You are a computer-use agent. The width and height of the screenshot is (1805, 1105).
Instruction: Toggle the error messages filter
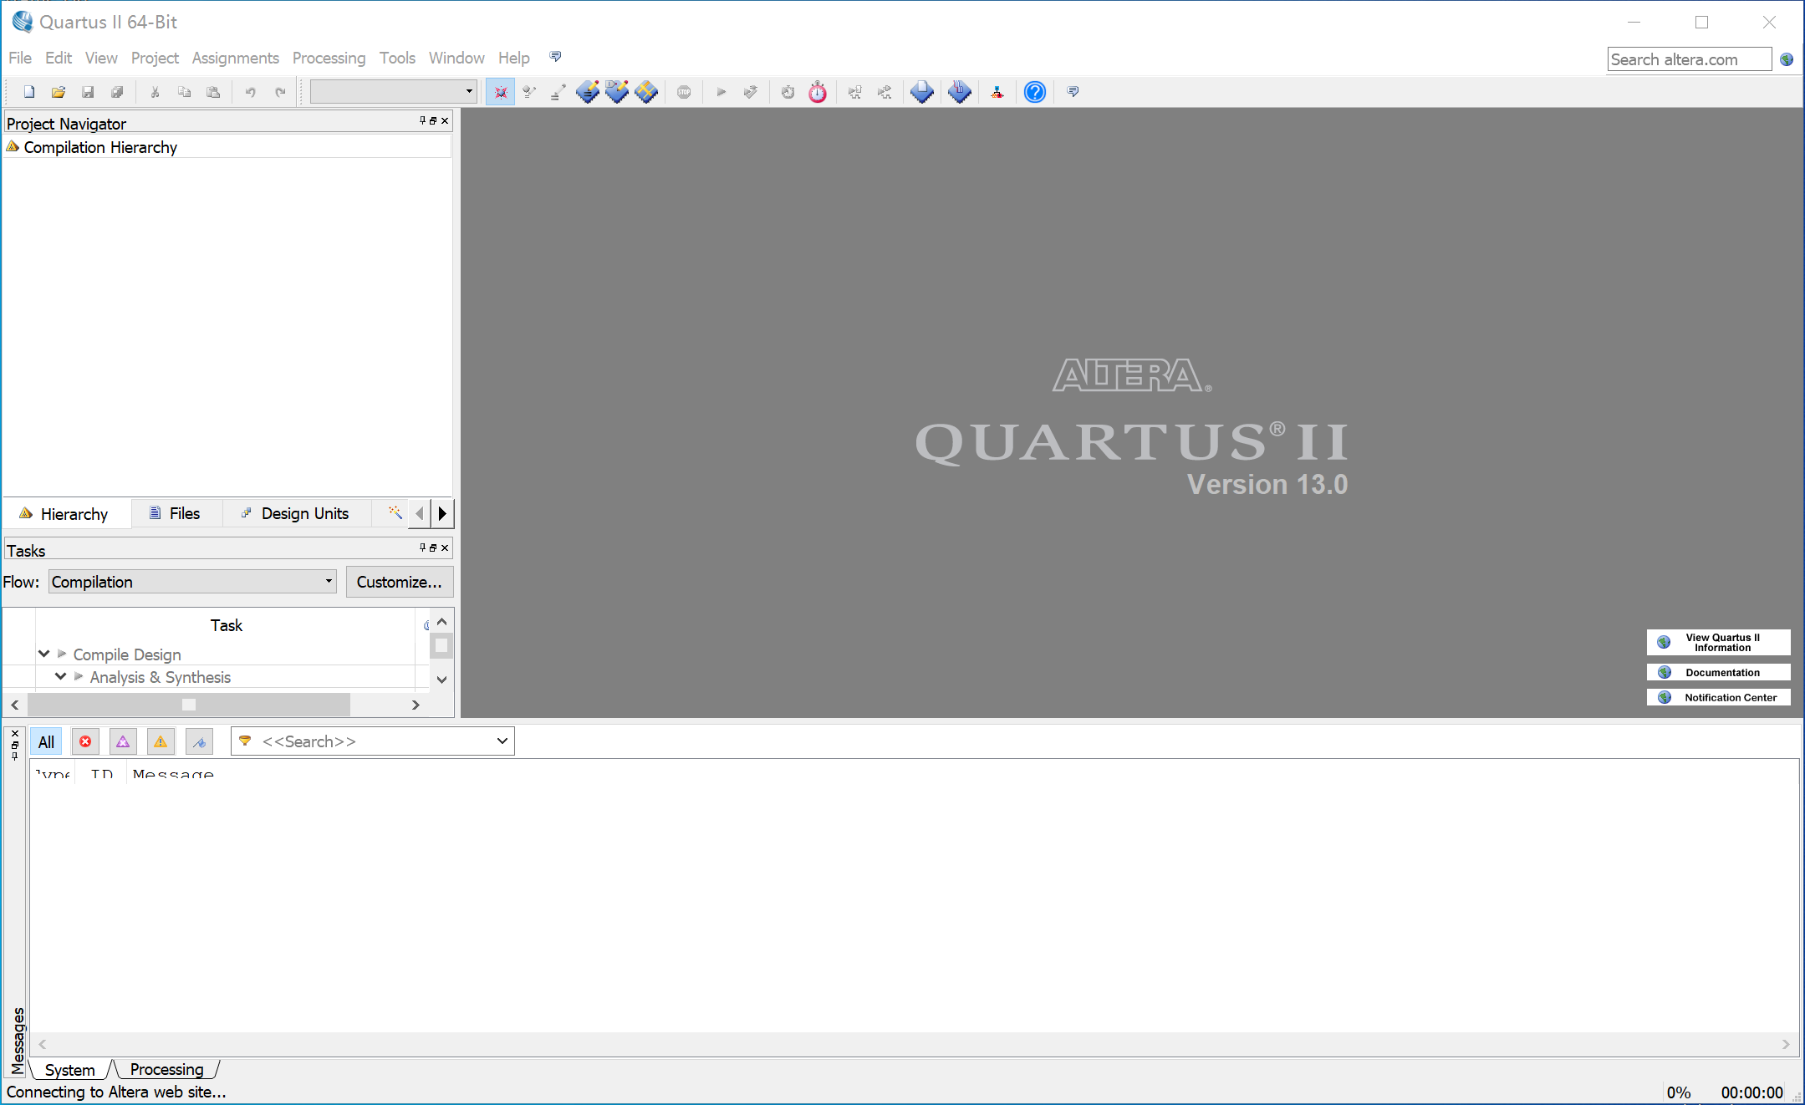[85, 741]
